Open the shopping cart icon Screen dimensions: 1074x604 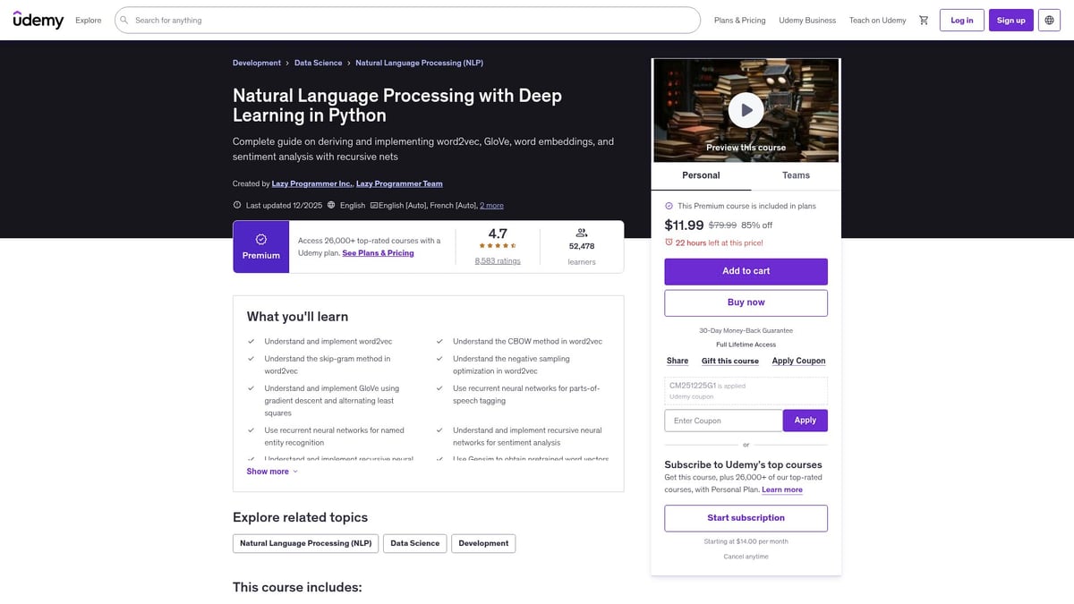tap(924, 20)
